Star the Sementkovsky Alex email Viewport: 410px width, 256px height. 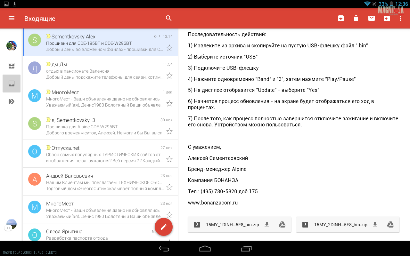[169, 48]
